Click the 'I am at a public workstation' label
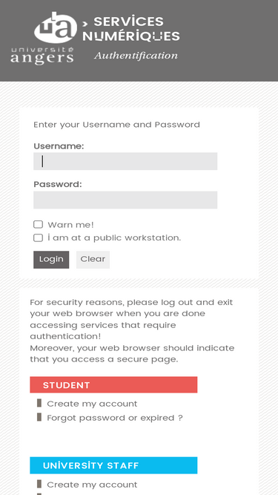Image resolution: width=278 pixels, height=495 pixels. tap(114, 237)
